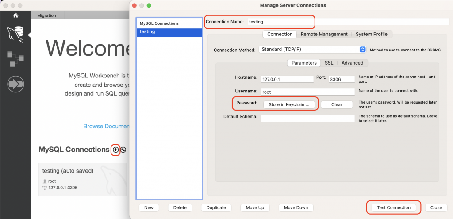Open the Models sidebar icon
This screenshot has height=219, width=453.
pos(15,59)
